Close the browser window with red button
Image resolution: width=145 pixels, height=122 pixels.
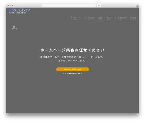pyautogui.click(x=8, y=5)
